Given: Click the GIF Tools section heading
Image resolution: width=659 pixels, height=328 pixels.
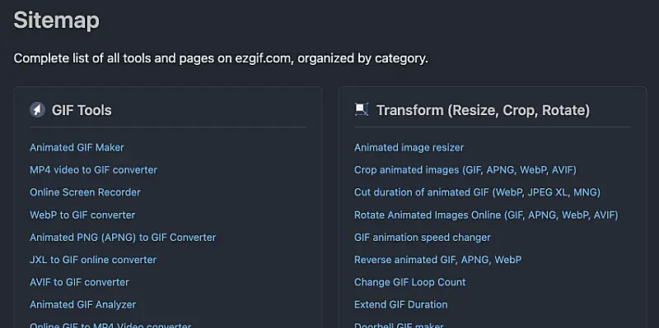Looking at the screenshot, I should click(82, 110).
